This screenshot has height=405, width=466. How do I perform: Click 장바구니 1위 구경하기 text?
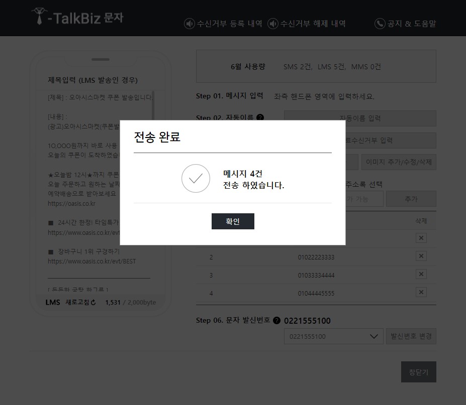click(88, 251)
